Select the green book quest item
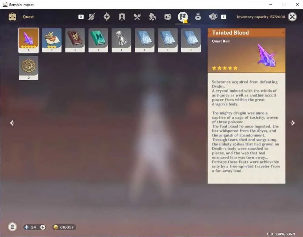This screenshot has height=237, width=303. [x=98, y=40]
